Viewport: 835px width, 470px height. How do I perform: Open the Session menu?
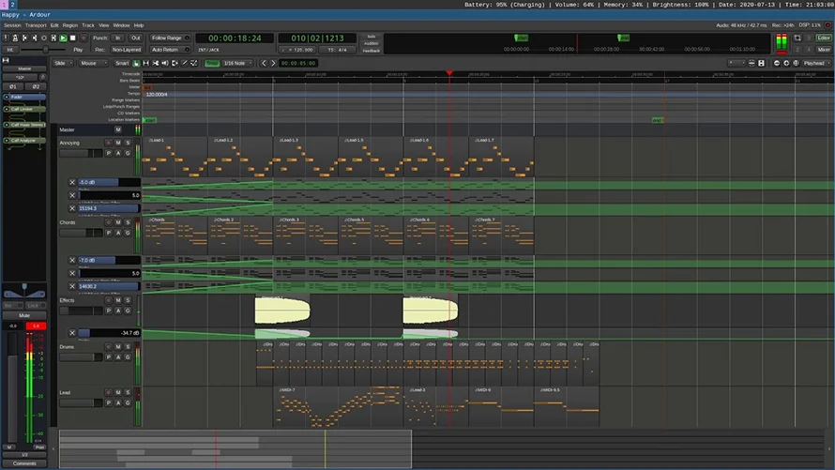(11, 25)
